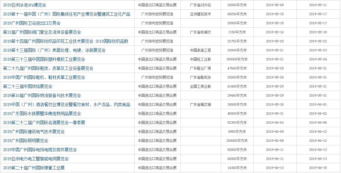The width and height of the screenshot is (341, 173).
Task: Select end date 2019-06-02
Action: (318, 114)
